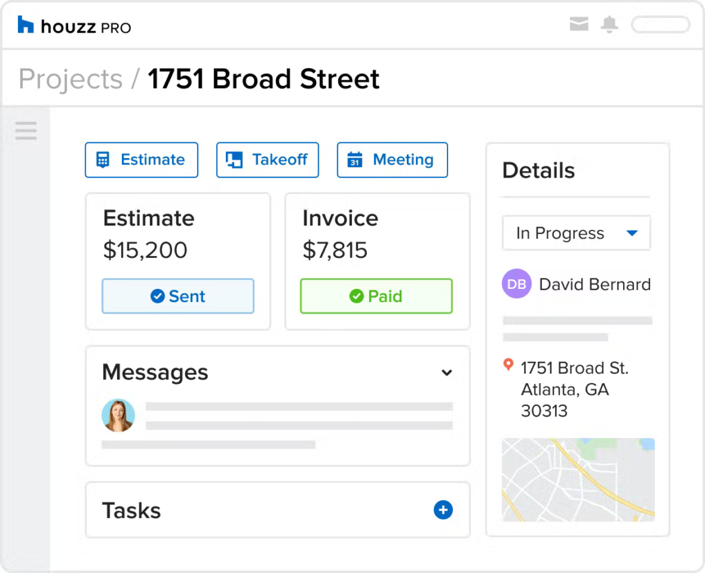The image size is (705, 573).
Task: Collapse the Messages section chevron
Action: [447, 373]
